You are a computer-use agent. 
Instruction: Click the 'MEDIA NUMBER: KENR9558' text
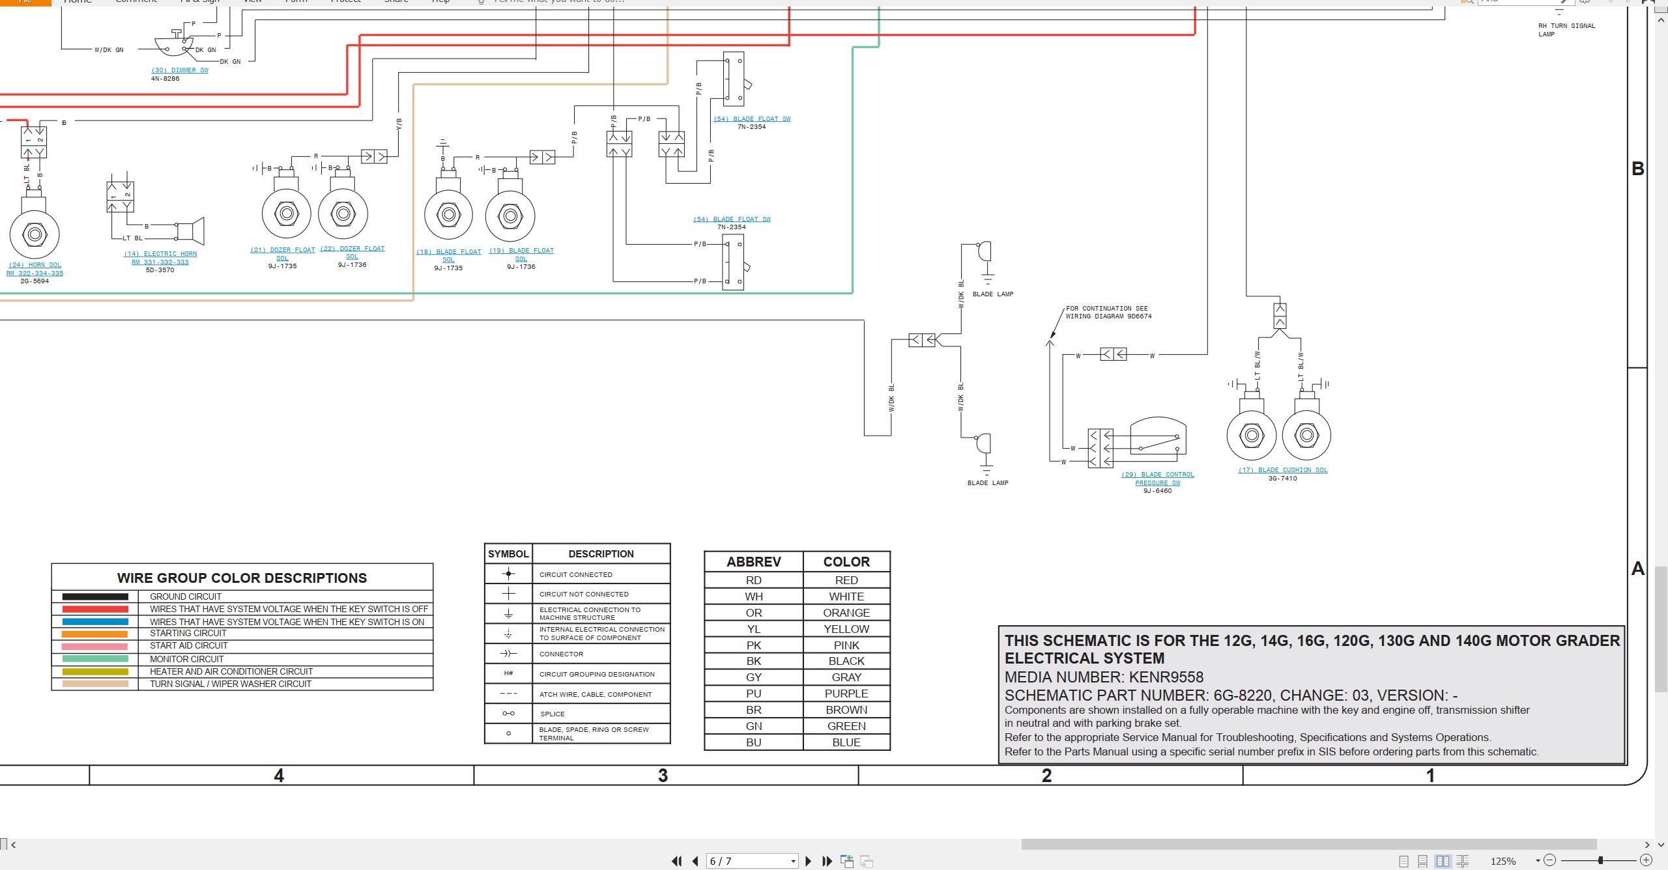[x=1104, y=677]
